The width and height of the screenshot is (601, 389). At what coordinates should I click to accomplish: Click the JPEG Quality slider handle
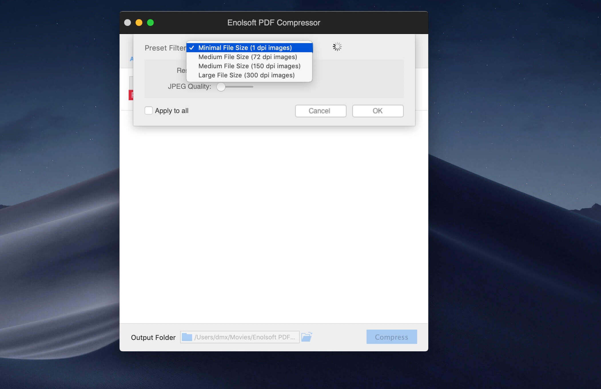click(221, 87)
